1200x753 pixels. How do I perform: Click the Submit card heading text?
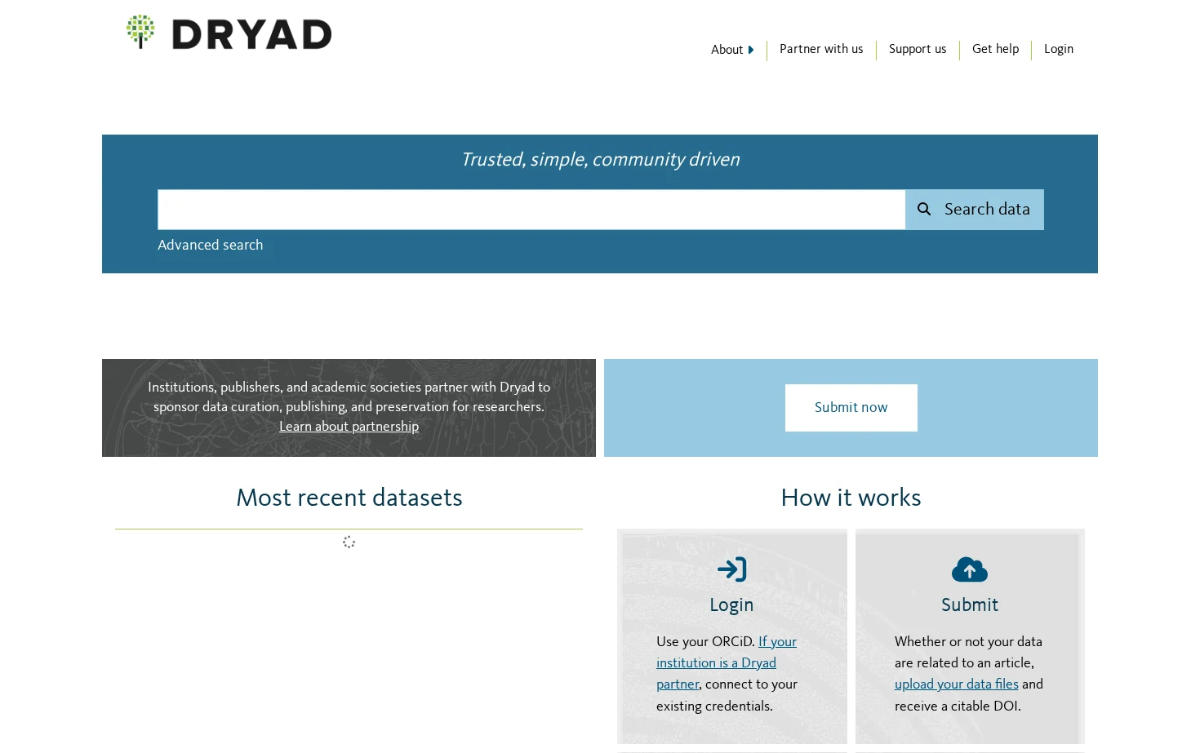point(970,605)
